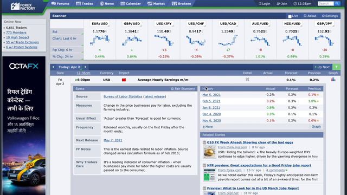Toggle the Live checkbox in Scanner

pos(290,16)
